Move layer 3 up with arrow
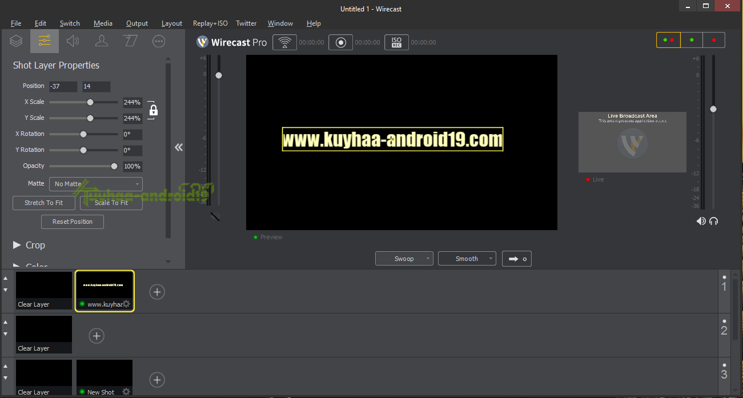The image size is (743, 398). (x=6, y=366)
